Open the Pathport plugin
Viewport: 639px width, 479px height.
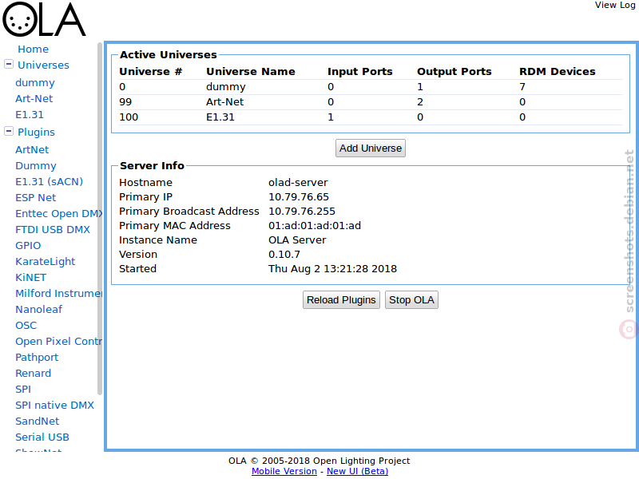click(37, 357)
